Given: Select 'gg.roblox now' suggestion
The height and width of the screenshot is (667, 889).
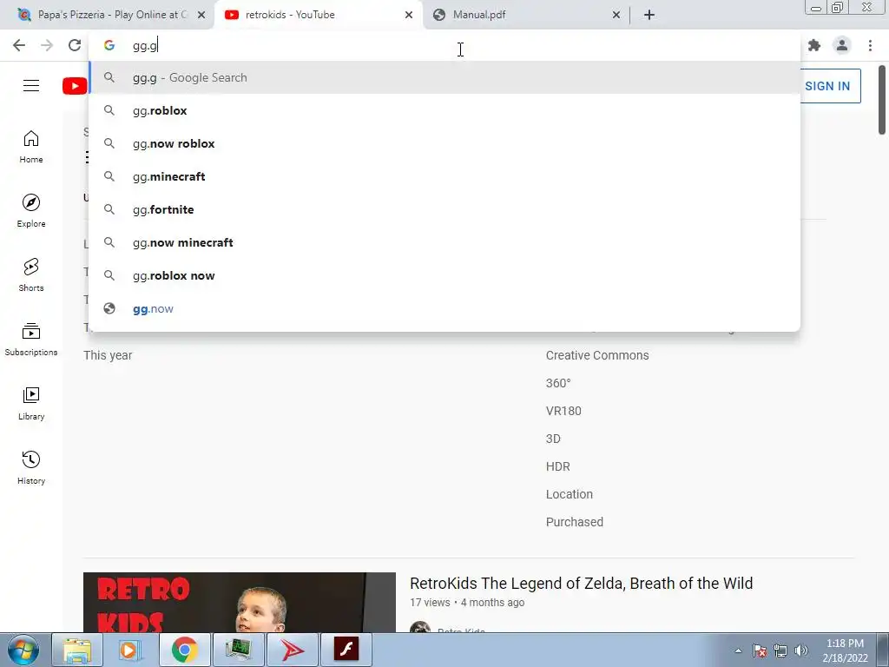Looking at the screenshot, I should pyautogui.click(x=444, y=275).
